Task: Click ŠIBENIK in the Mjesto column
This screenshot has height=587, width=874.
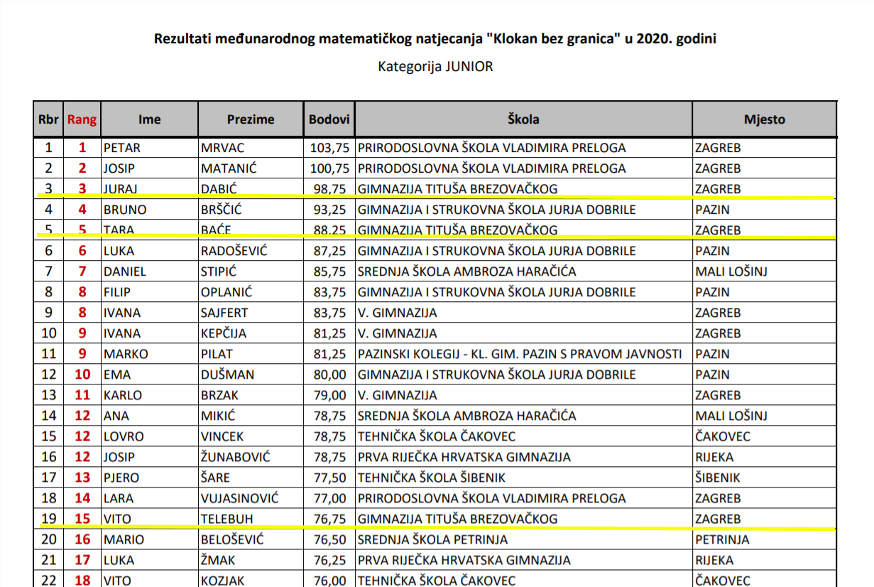Action: pyautogui.click(x=718, y=478)
